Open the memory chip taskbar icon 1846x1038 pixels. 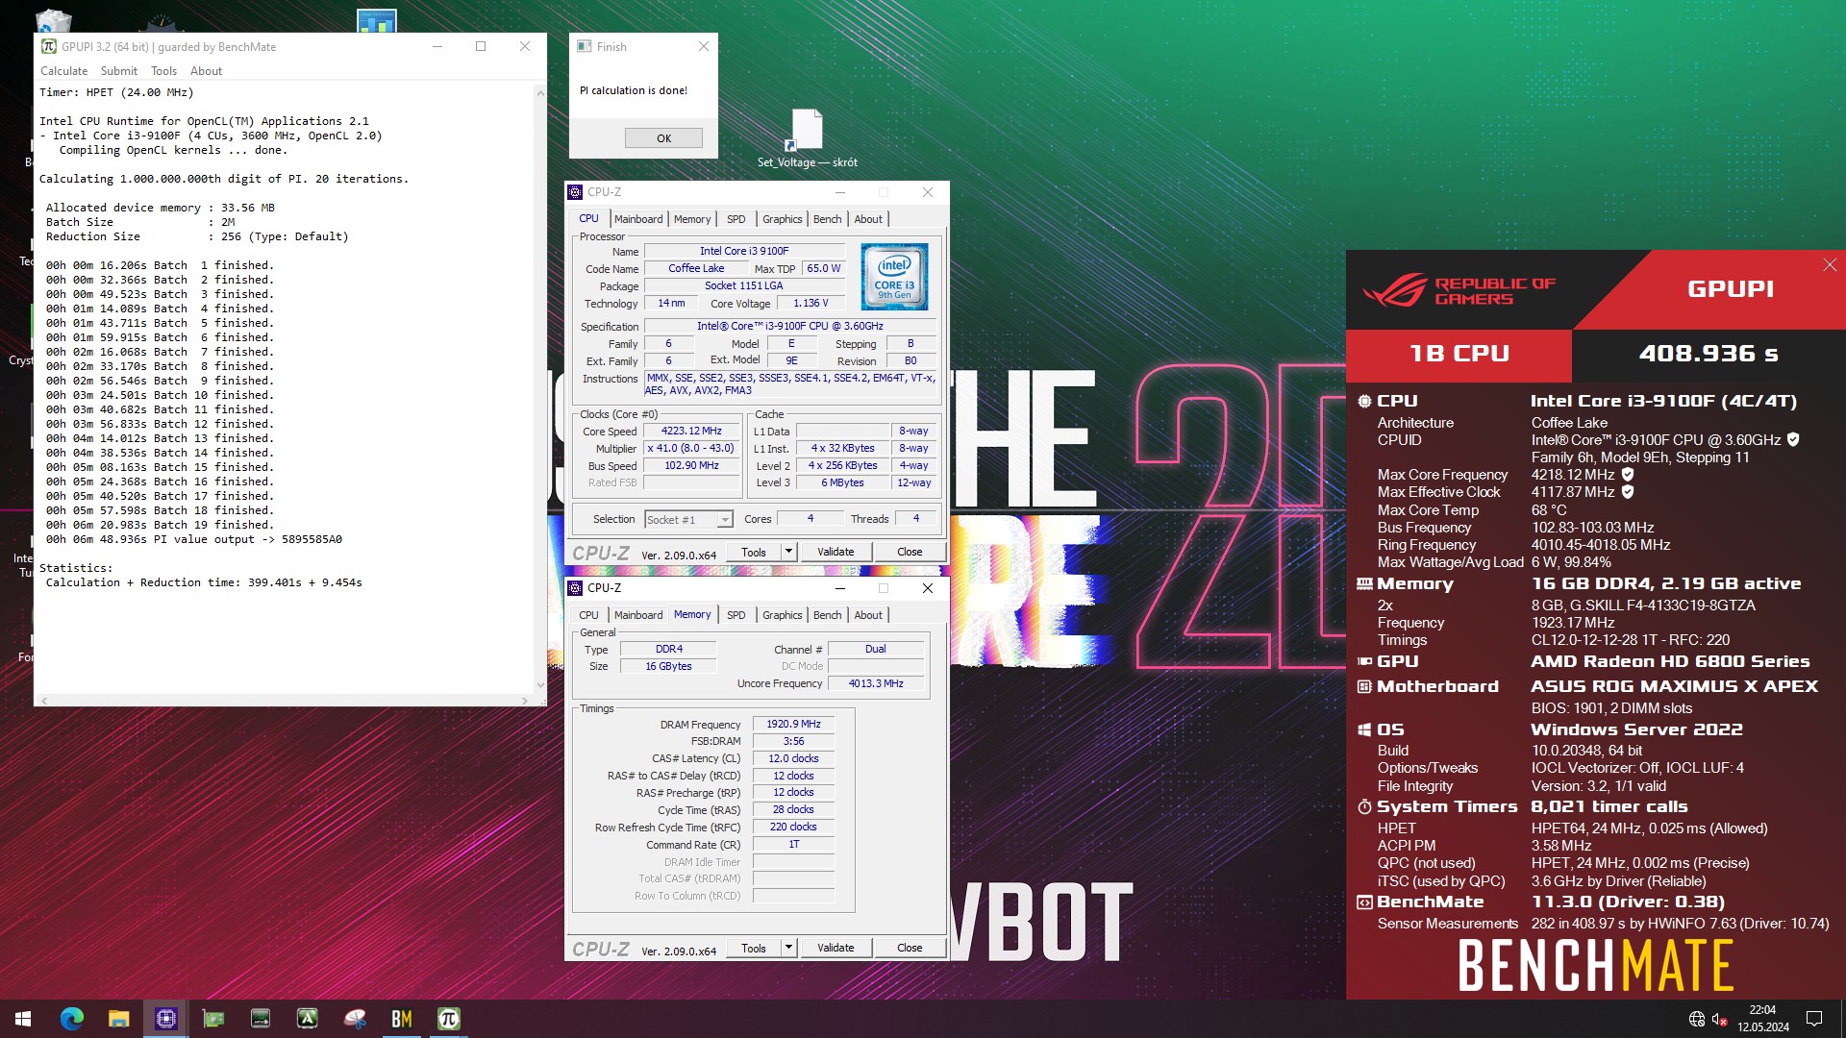click(260, 1019)
